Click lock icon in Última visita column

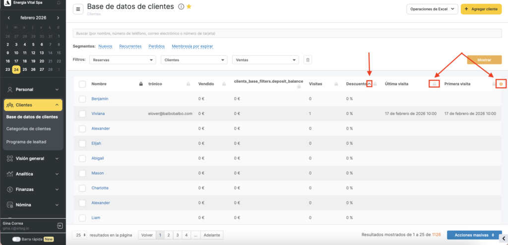(x=434, y=84)
